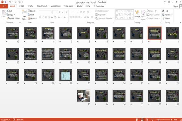Click the spell check icon in status bar
This screenshot has width=182, height=121.
14,119
